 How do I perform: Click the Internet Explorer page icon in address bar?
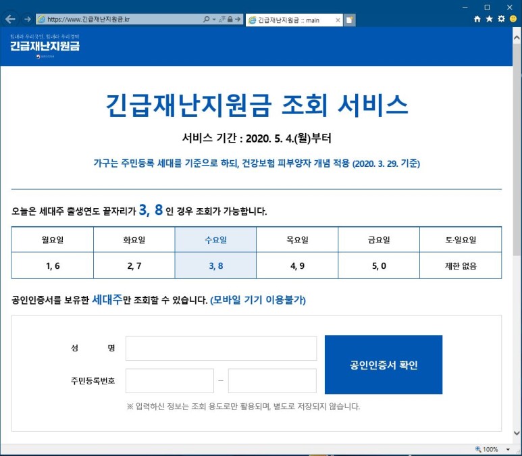pyautogui.click(x=42, y=20)
